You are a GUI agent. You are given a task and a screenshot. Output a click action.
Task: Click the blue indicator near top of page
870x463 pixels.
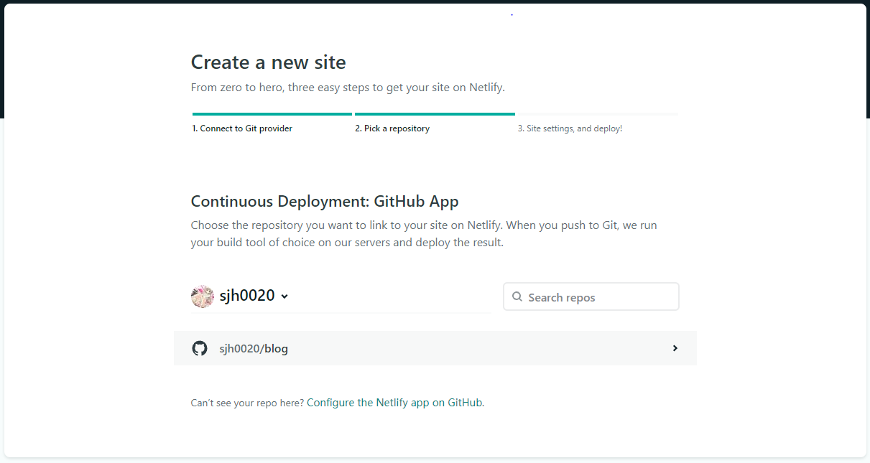(x=512, y=13)
